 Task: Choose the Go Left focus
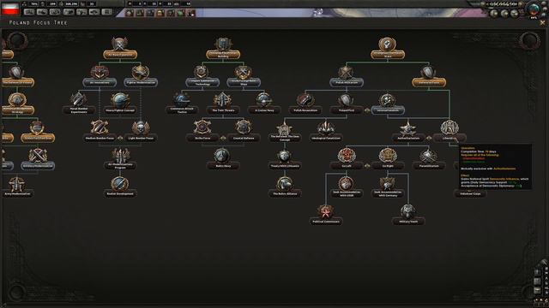point(347,159)
